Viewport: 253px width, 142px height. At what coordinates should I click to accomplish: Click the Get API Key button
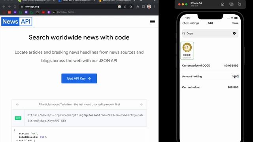(79, 78)
